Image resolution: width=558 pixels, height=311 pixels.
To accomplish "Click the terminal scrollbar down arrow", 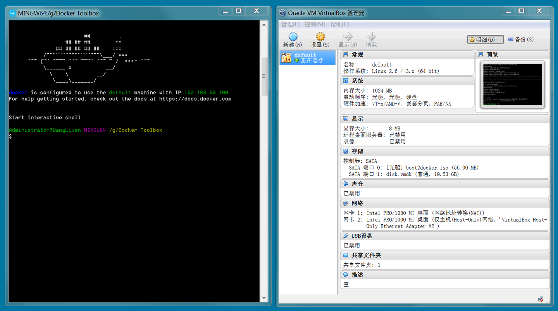I will point(264,299).
